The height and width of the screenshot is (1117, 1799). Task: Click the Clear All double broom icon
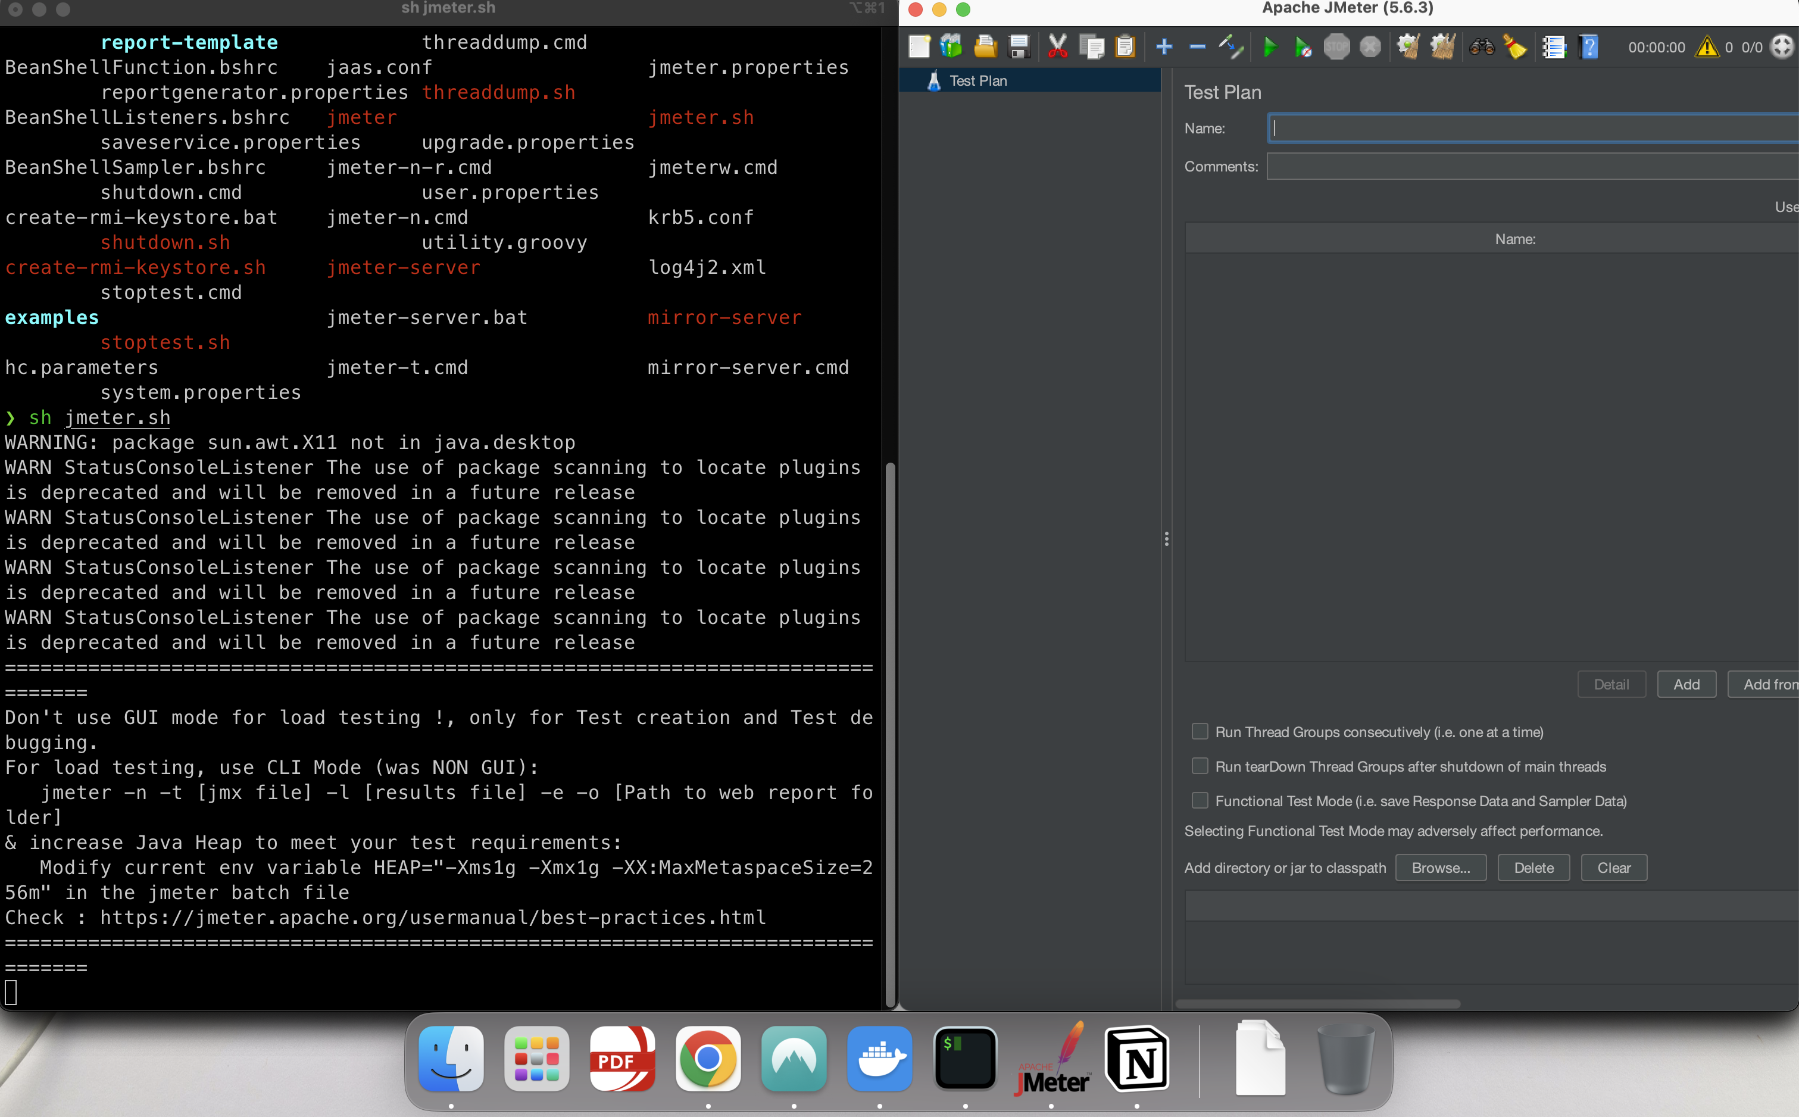pyautogui.click(x=1442, y=47)
